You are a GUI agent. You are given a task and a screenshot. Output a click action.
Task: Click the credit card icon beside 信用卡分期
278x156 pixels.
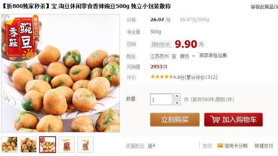[x=220, y=146]
